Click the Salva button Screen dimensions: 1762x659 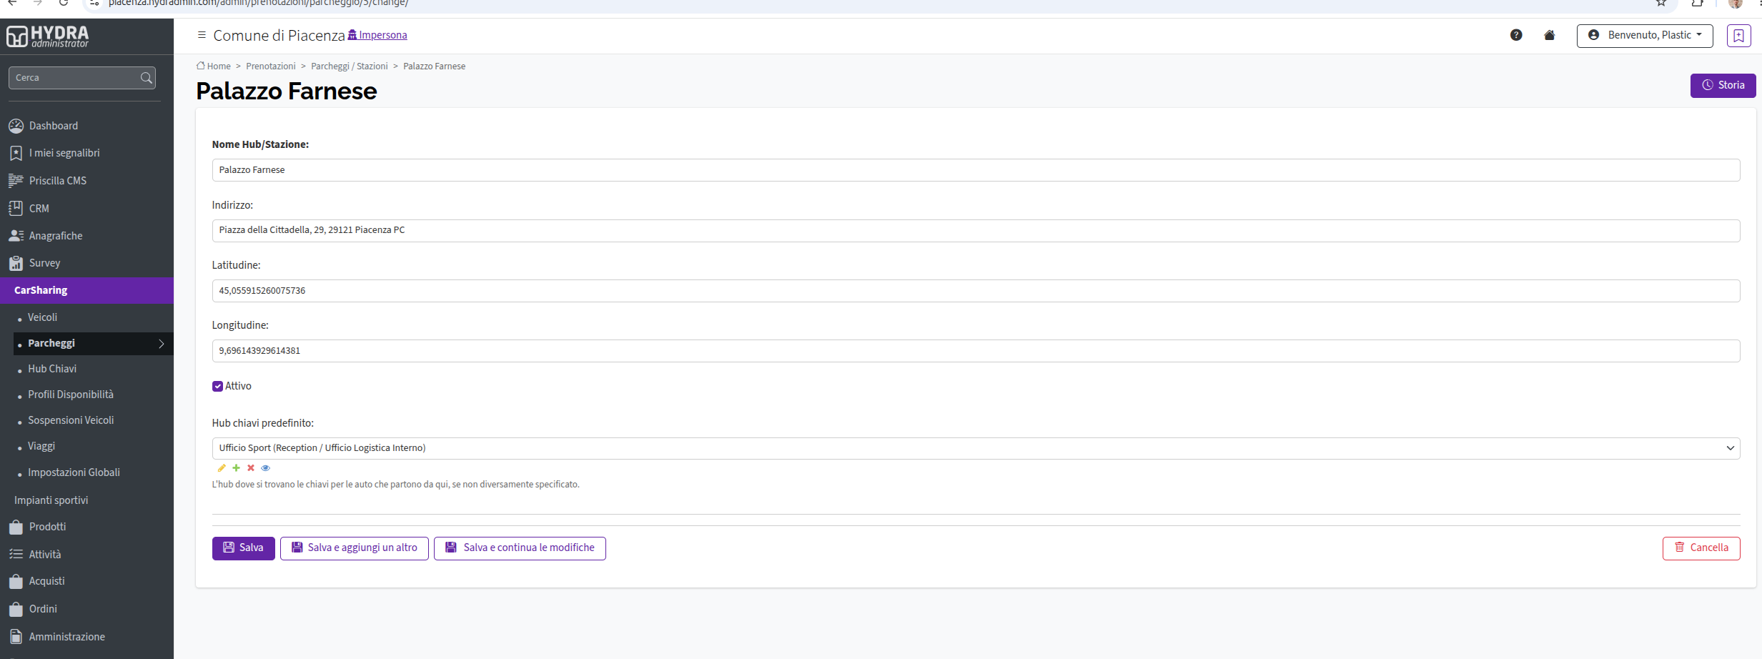pos(243,548)
